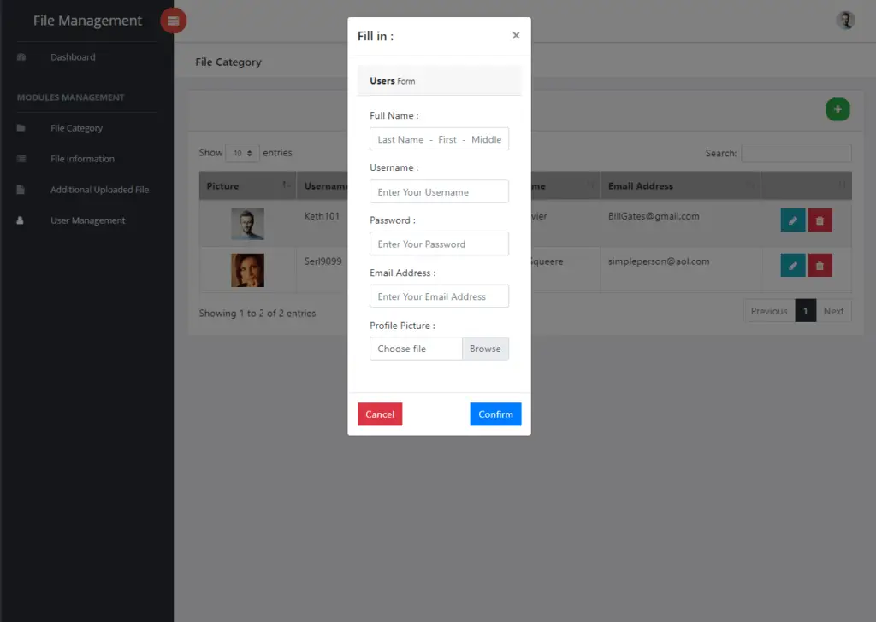Open User Management via its person icon
Image resolution: width=876 pixels, height=622 pixels.
pos(21,220)
